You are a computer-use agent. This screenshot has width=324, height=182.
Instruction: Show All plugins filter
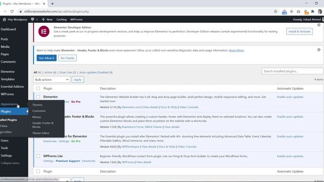[x=37, y=72]
